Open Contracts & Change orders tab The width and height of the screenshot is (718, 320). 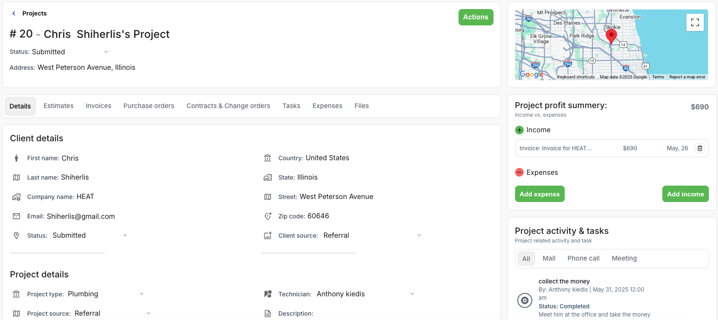point(228,106)
